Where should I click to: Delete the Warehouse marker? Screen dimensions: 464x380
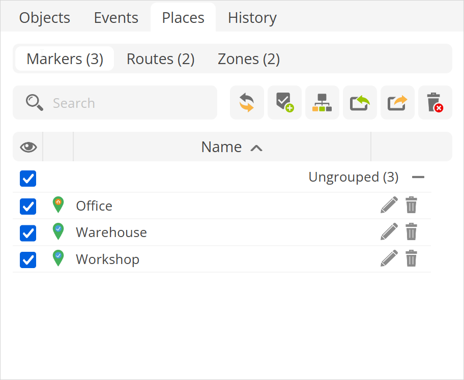point(411,232)
